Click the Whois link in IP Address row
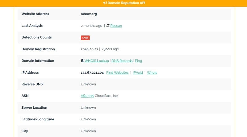Screen dimensions: 247x137 click(152, 73)
